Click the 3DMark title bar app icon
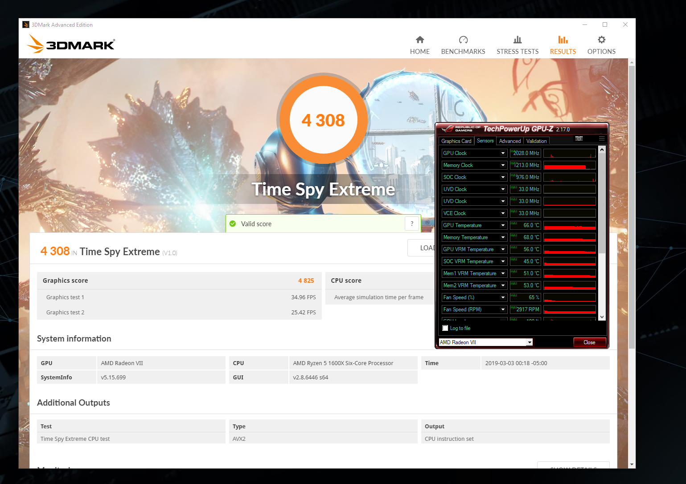Screen dimensions: 686x484 (x=26, y=24)
